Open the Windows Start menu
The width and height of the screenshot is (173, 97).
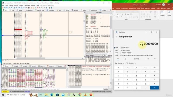click(x=3, y=95)
